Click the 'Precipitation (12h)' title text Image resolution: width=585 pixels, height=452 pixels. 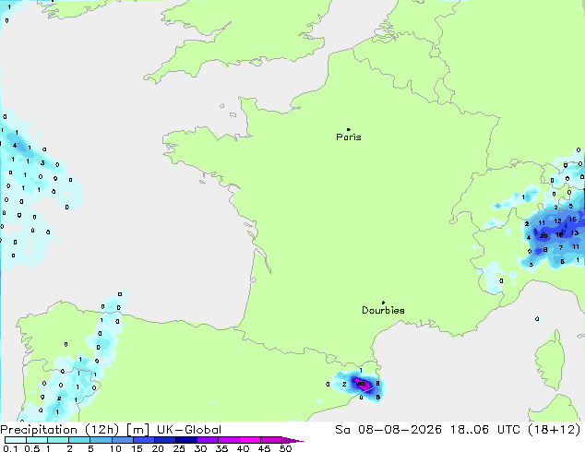tap(59, 430)
